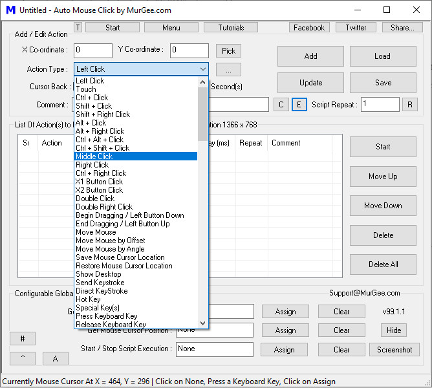Click the ellipsis button next to Action Type

228,70
